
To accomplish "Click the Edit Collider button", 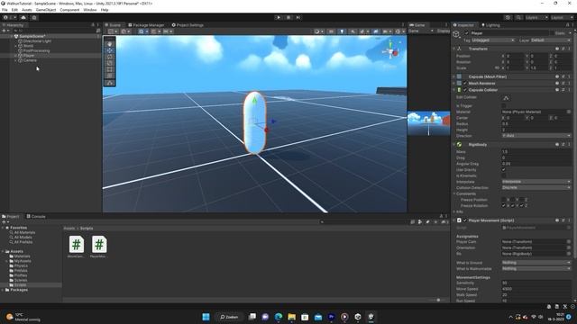I will tap(506, 98).
